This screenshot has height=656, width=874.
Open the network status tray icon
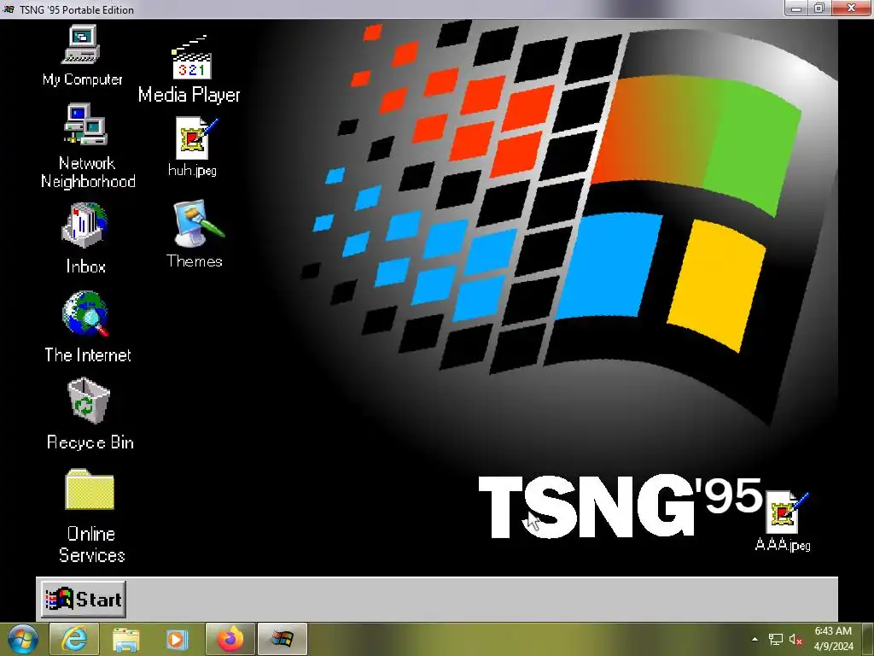point(775,639)
